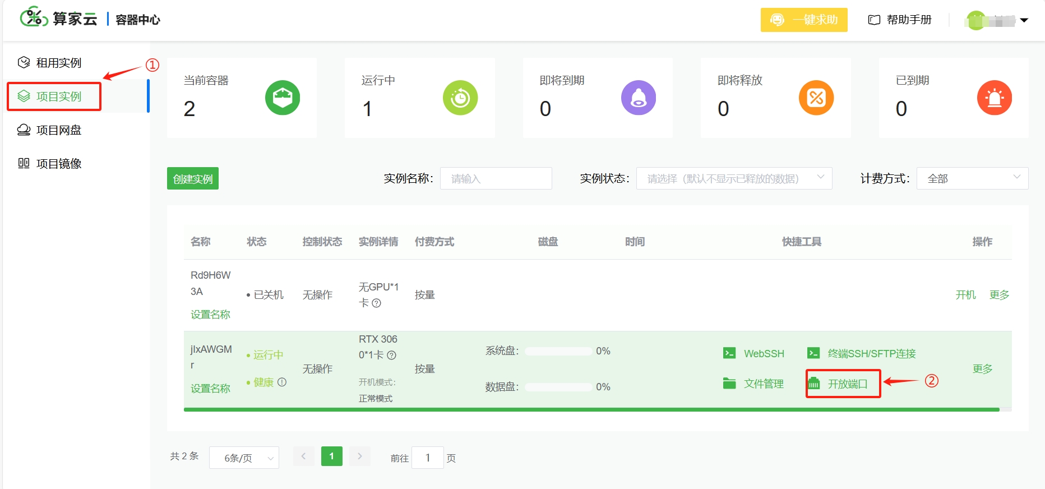The image size is (1045, 489).
Task: Click the 系统盘 usage progress bar
Action: pos(558,351)
